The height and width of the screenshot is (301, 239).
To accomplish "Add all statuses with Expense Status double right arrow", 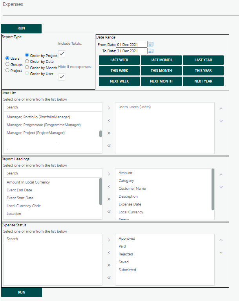I will pos(109,265).
